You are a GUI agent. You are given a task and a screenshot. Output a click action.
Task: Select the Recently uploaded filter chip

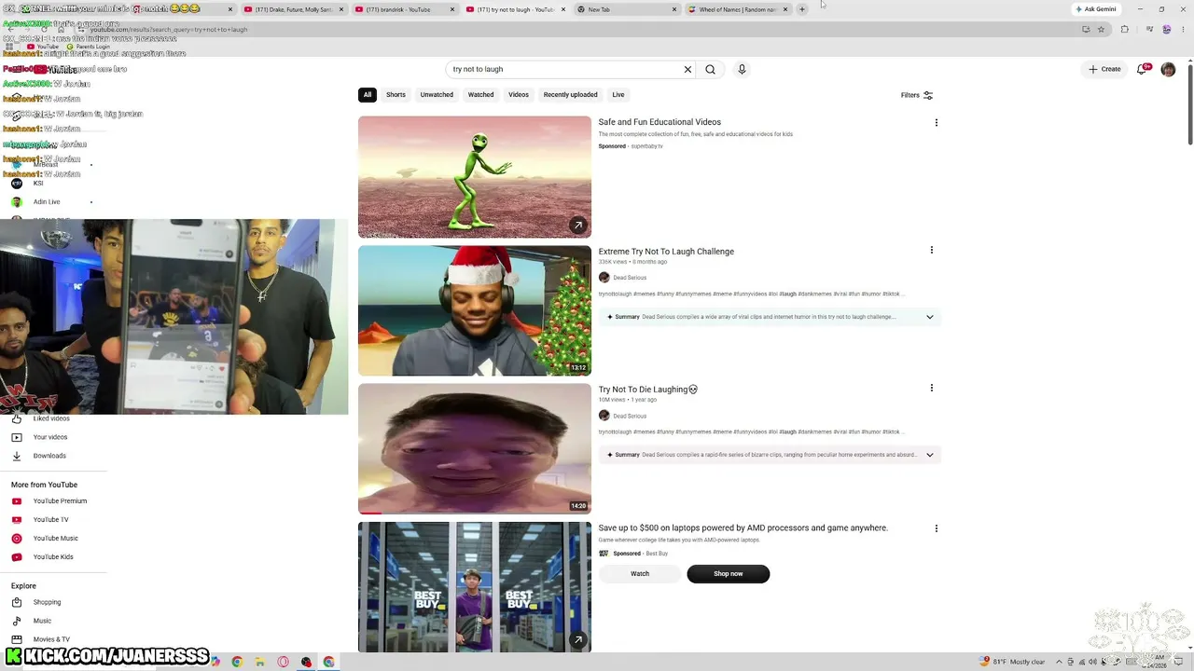coord(570,95)
